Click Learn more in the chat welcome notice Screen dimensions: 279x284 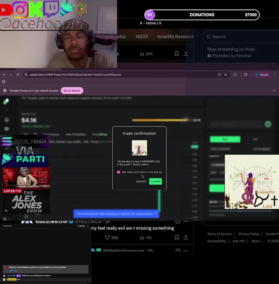(x=13, y=271)
